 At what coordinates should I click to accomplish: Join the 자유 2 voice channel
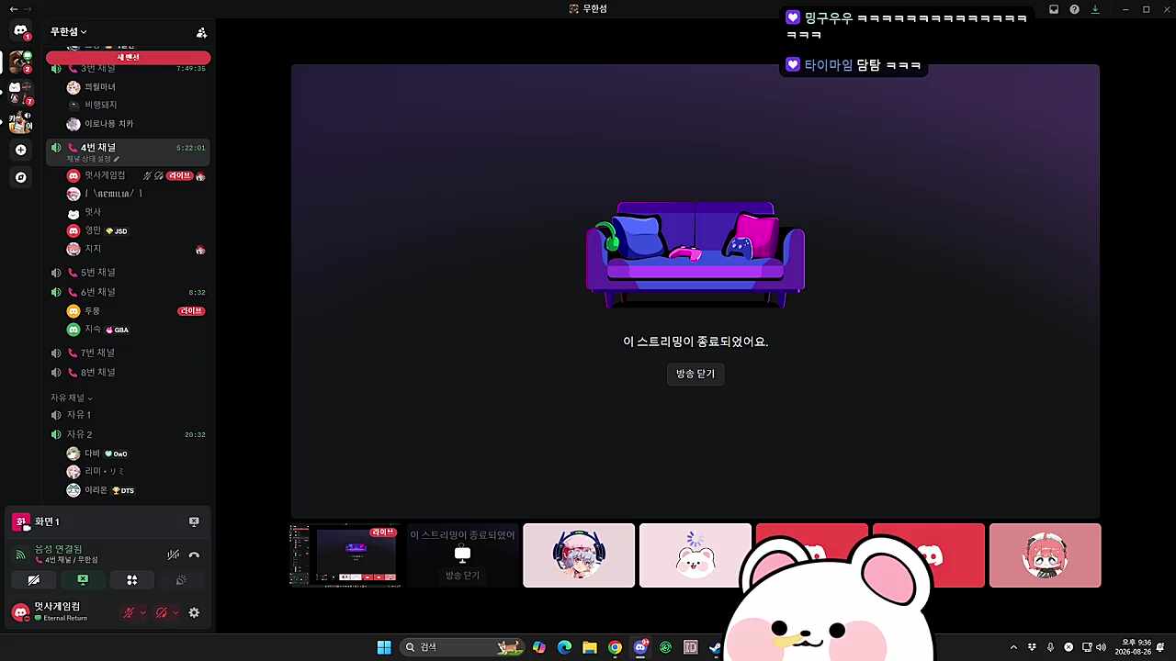coord(128,434)
